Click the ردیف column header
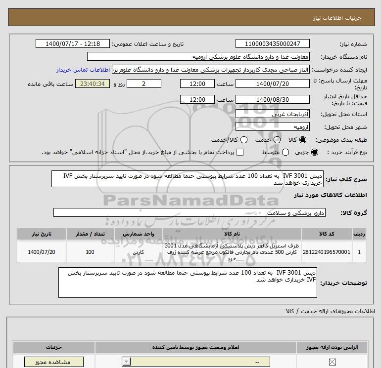This screenshot has height=368, width=381. (x=359, y=234)
